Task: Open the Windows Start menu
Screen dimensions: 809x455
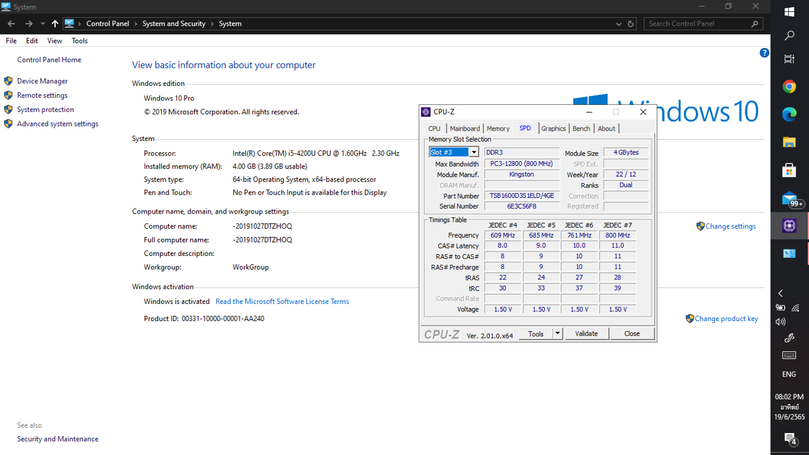Action: (x=789, y=12)
